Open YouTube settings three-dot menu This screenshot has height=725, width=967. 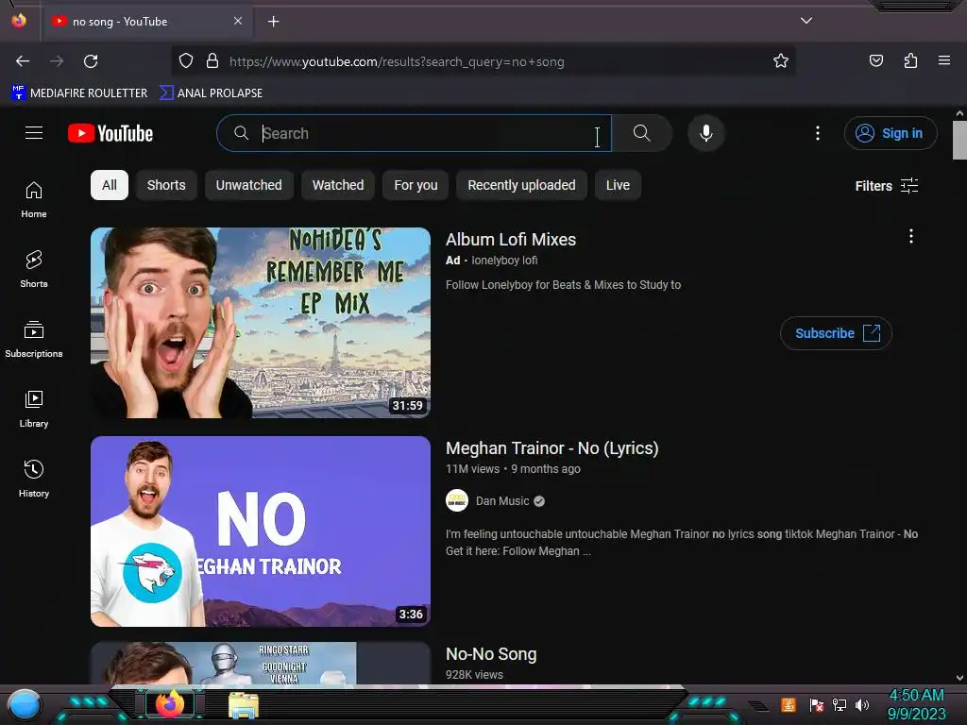[x=818, y=133]
